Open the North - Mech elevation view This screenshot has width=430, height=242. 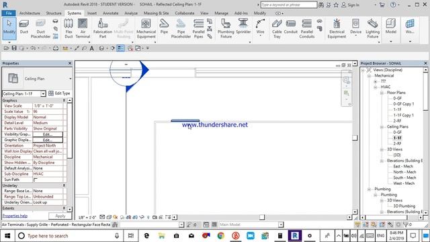point(404,172)
